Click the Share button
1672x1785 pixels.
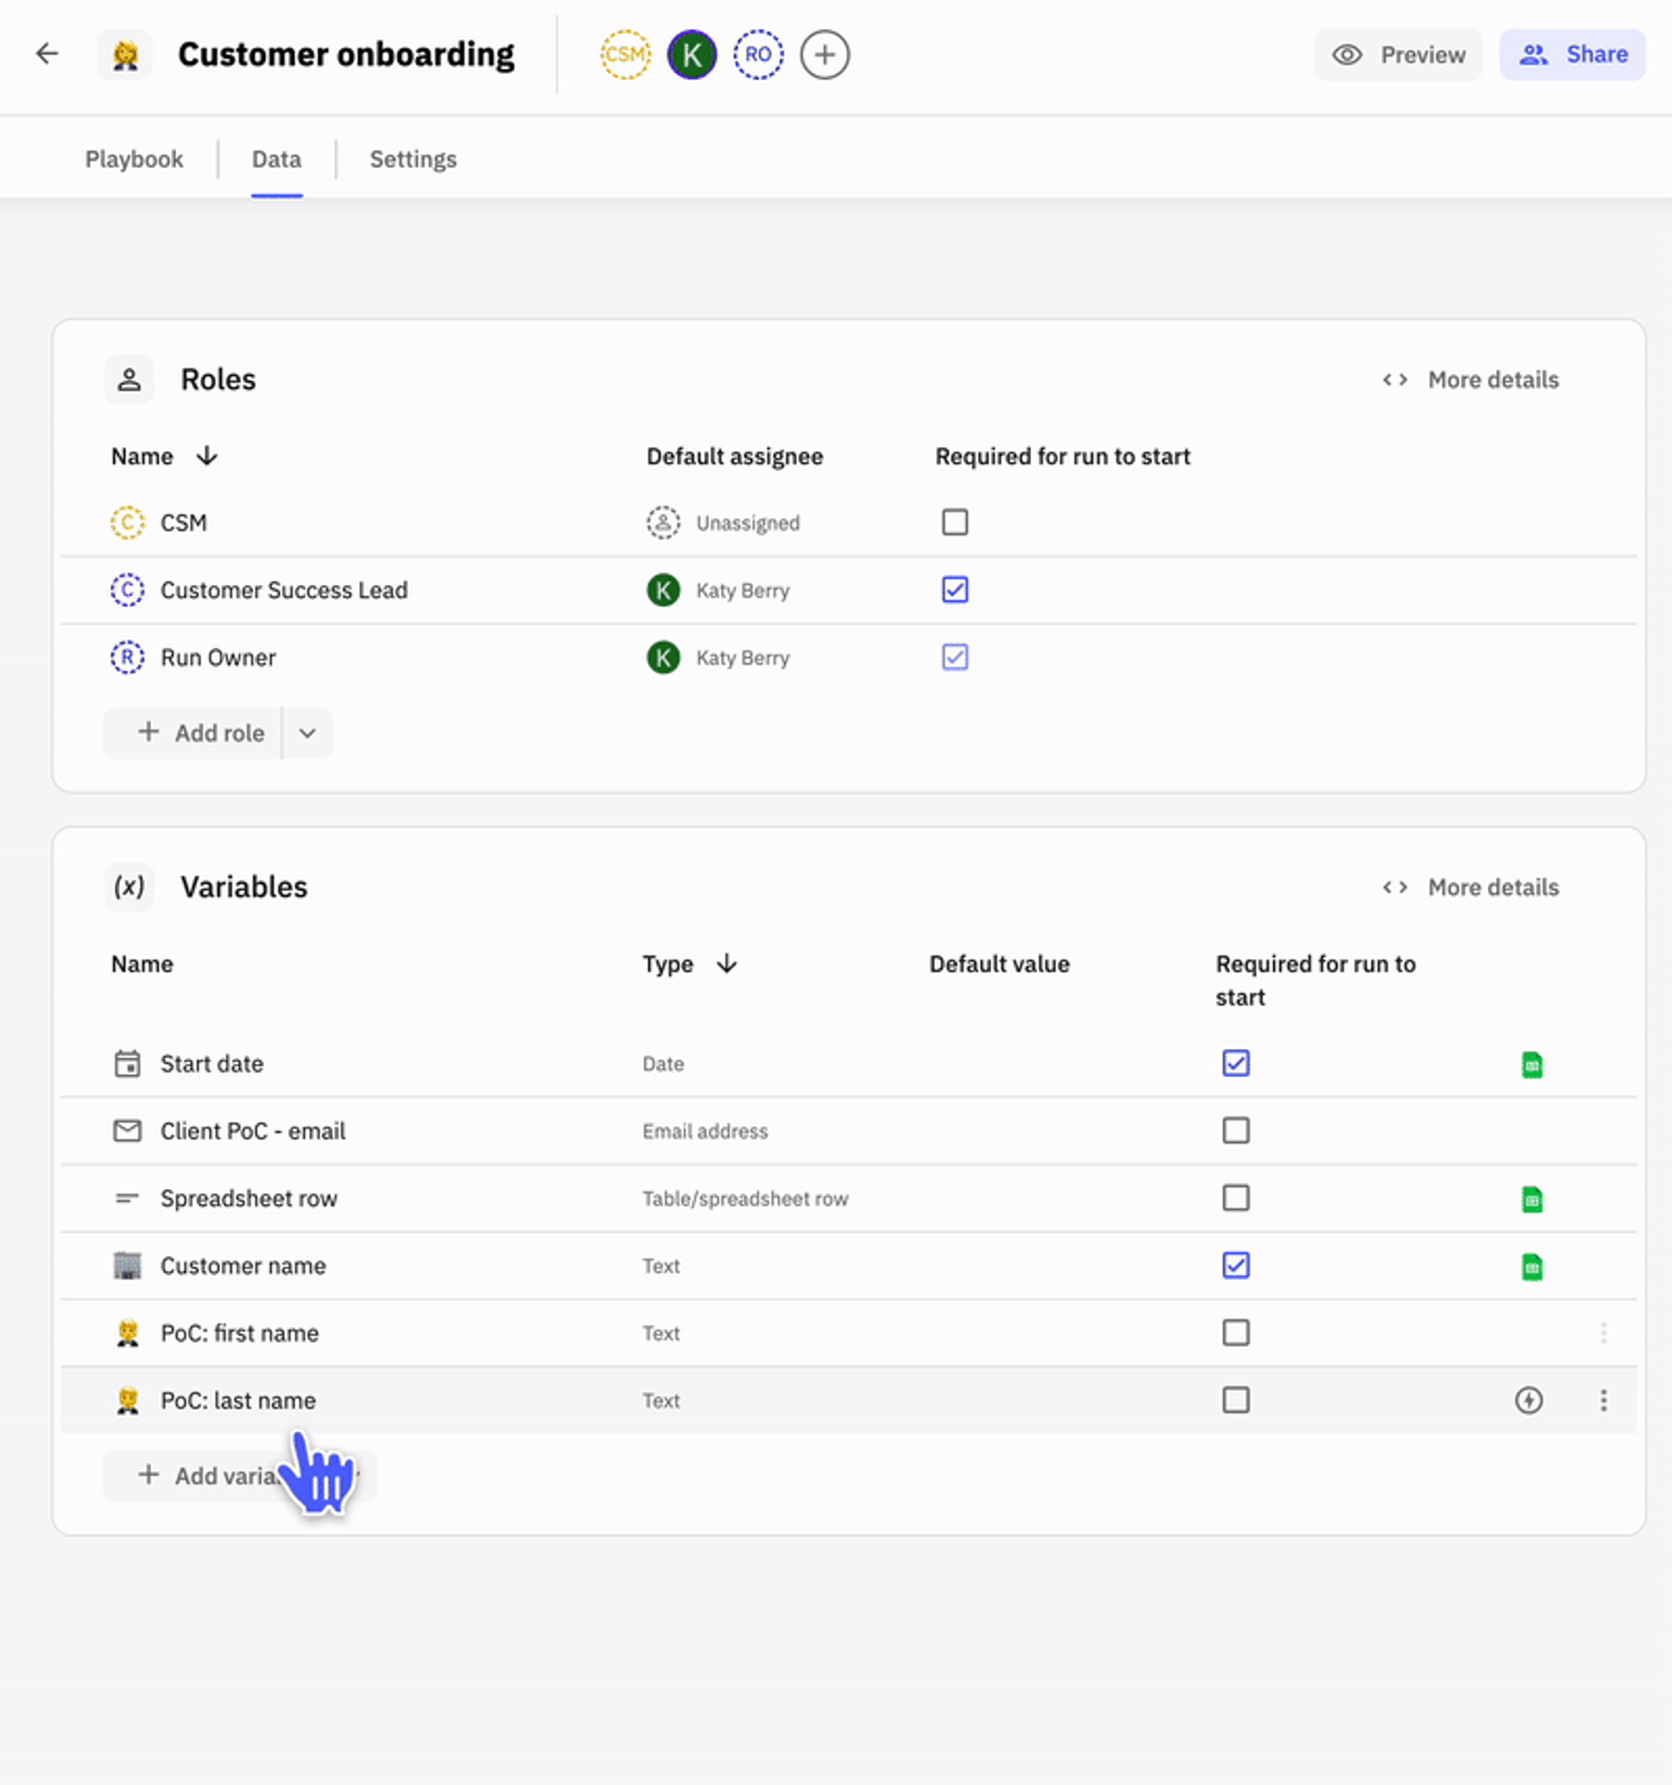click(1571, 55)
